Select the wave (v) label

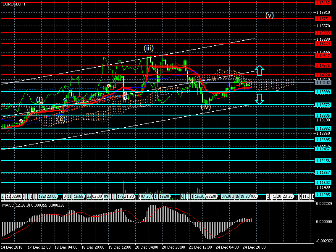pyautogui.click(x=270, y=15)
